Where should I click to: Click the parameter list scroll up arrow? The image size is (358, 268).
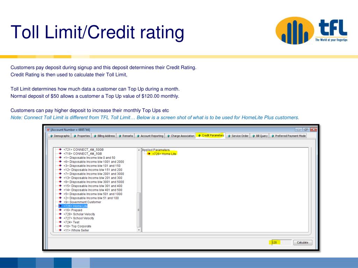pyautogui.click(x=139, y=150)
